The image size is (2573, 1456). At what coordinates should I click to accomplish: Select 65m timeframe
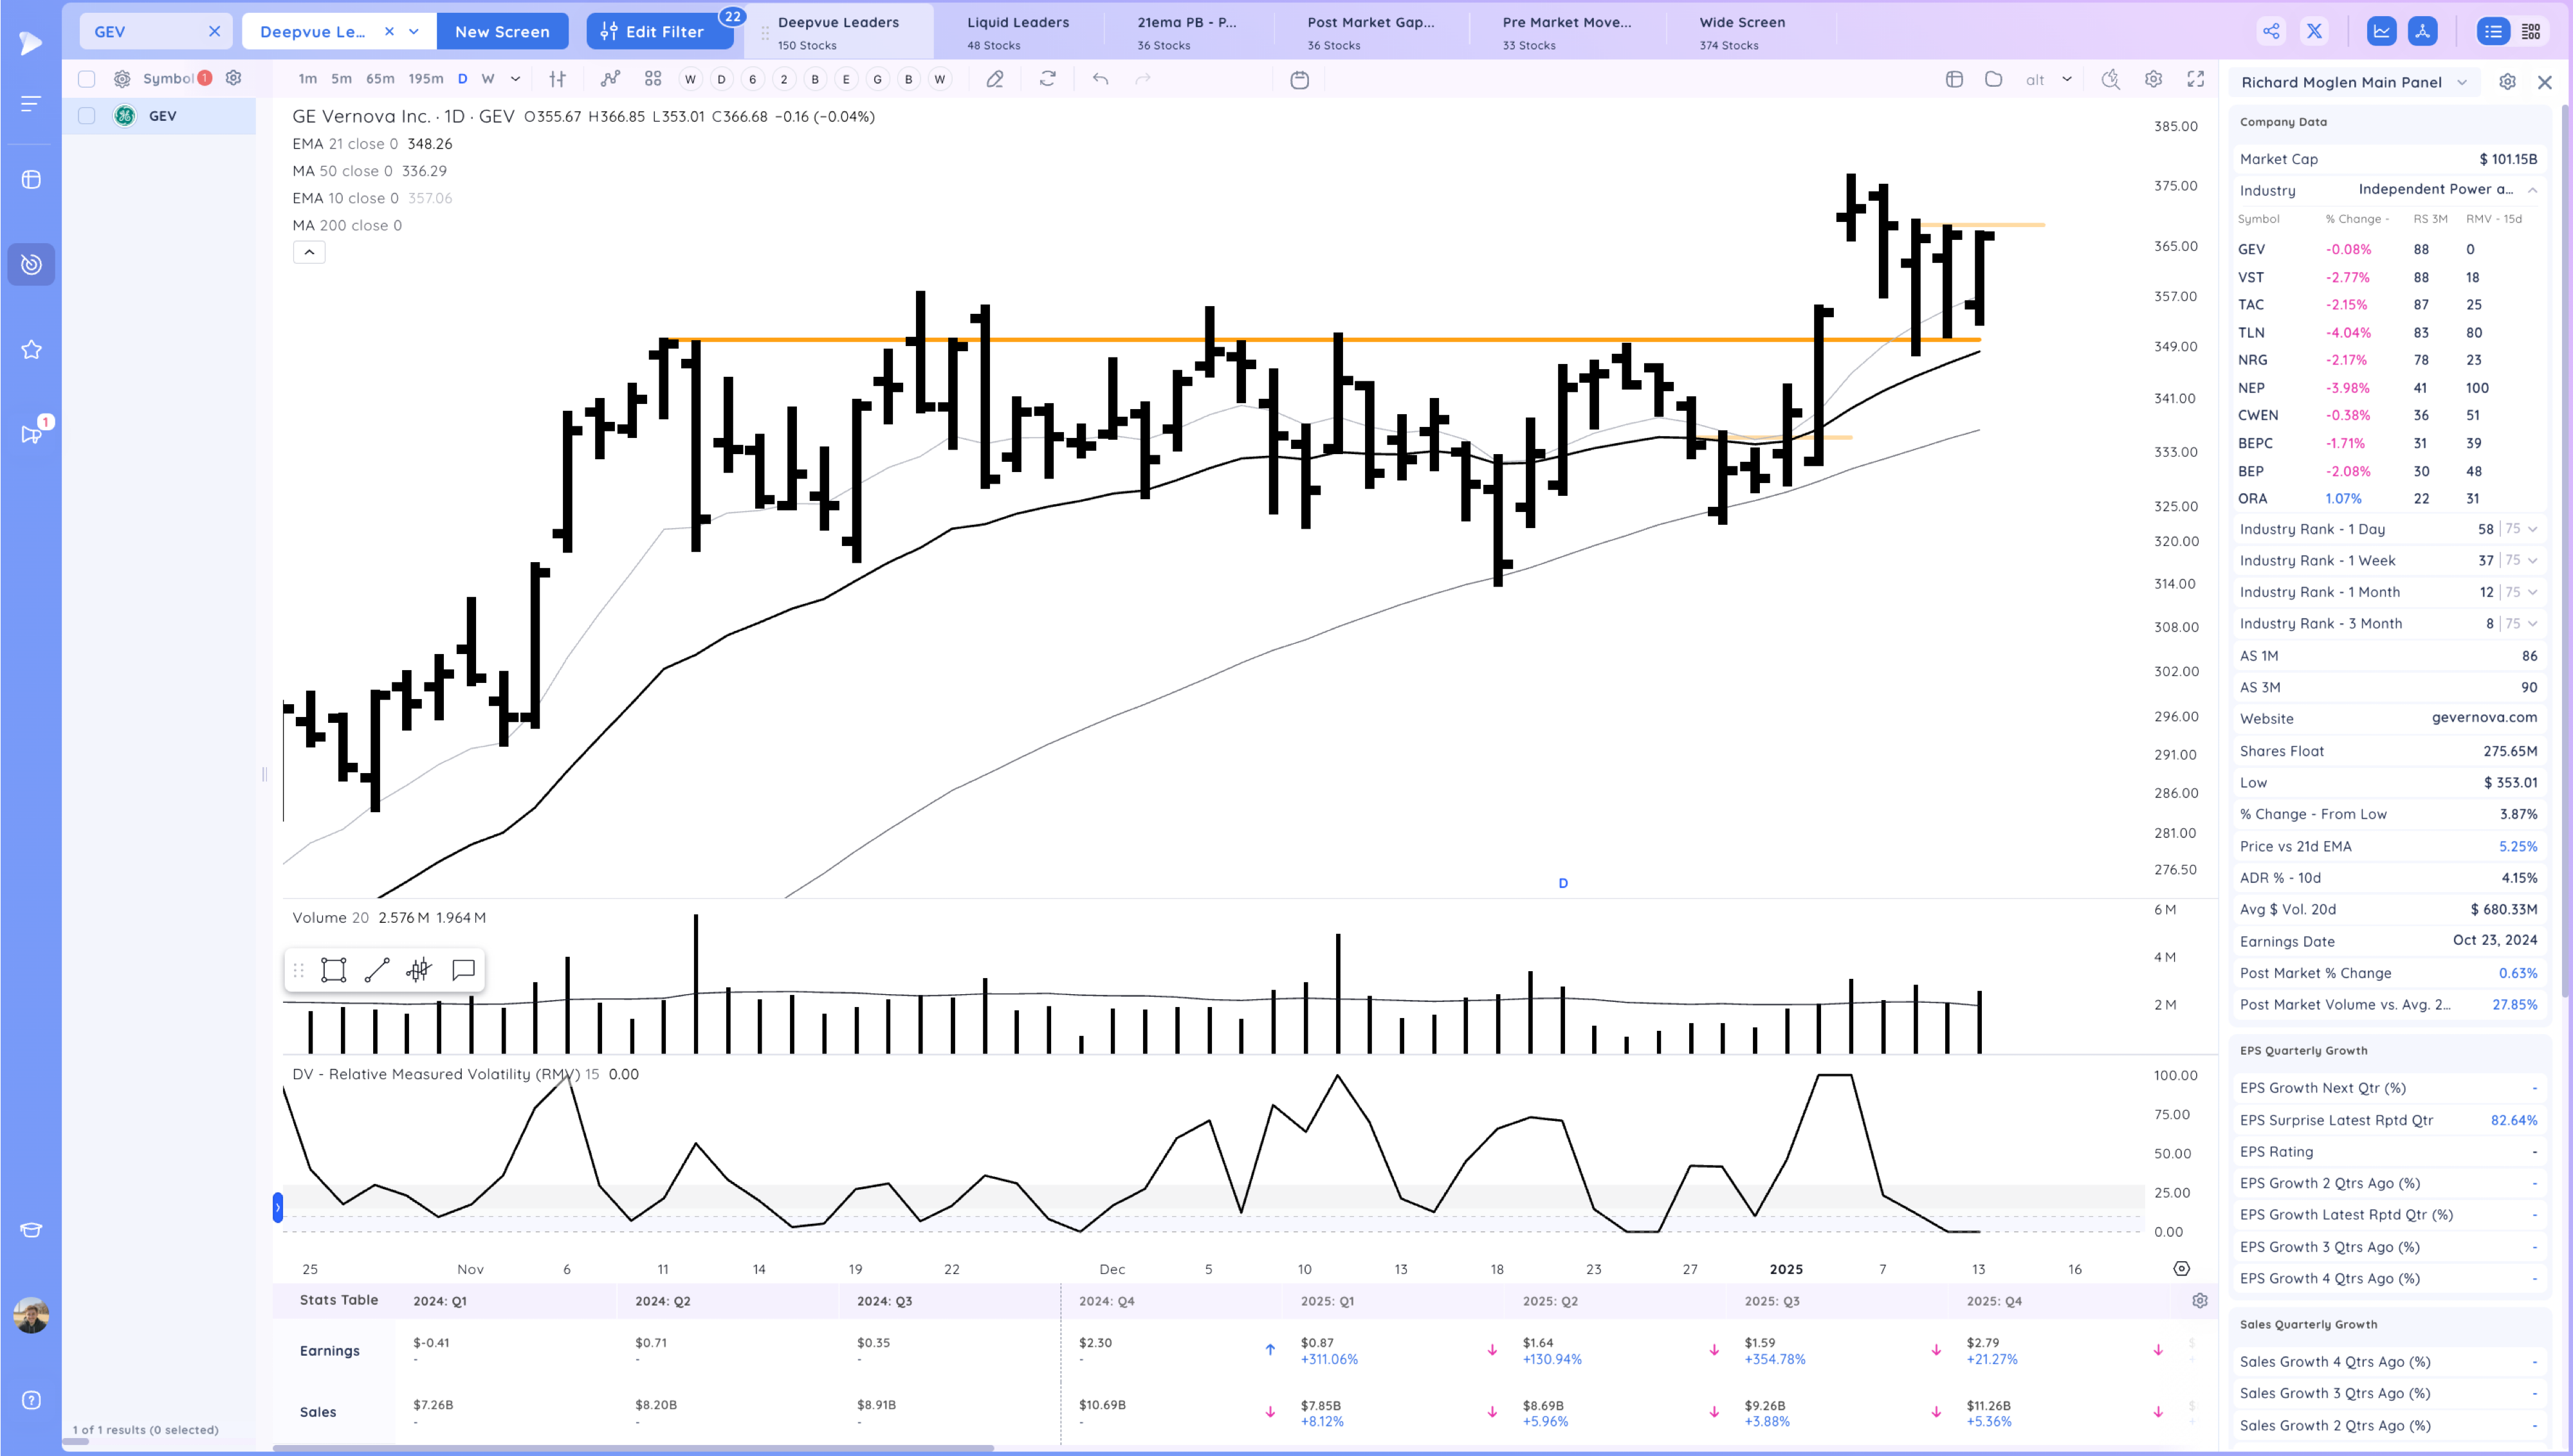(380, 79)
